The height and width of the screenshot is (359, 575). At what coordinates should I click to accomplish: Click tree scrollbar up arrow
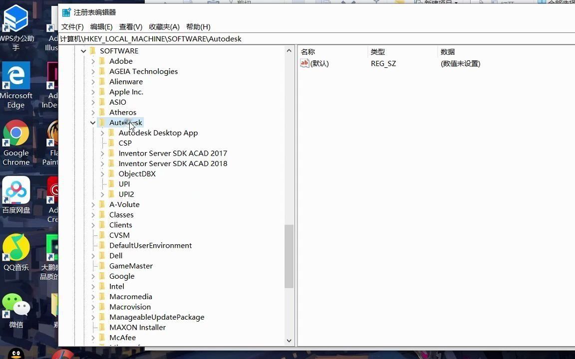(289, 50)
